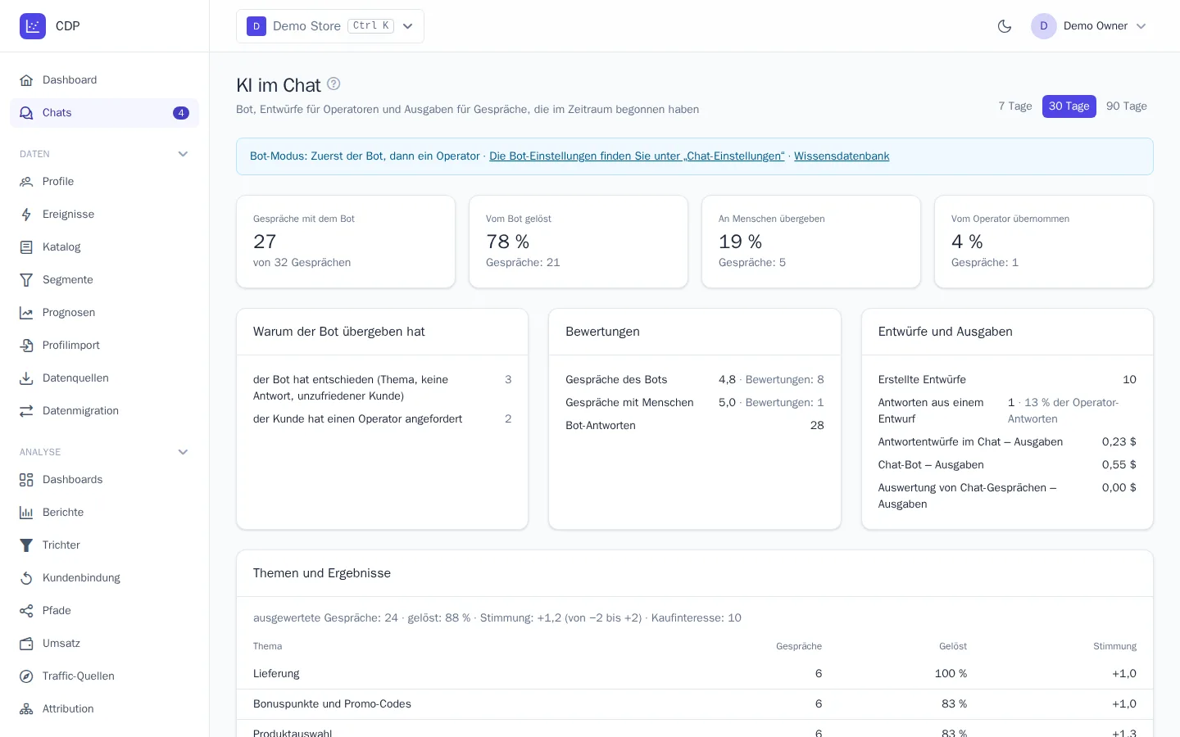Click the Lieferung topic row
The image size is (1180, 737).
pyautogui.click(x=695, y=674)
